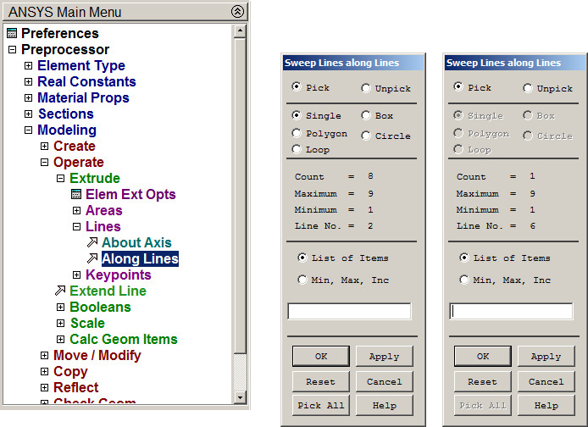Select Min, Max, Inc in right dialog
Screen dimensions: 588x427
click(464, 280)
